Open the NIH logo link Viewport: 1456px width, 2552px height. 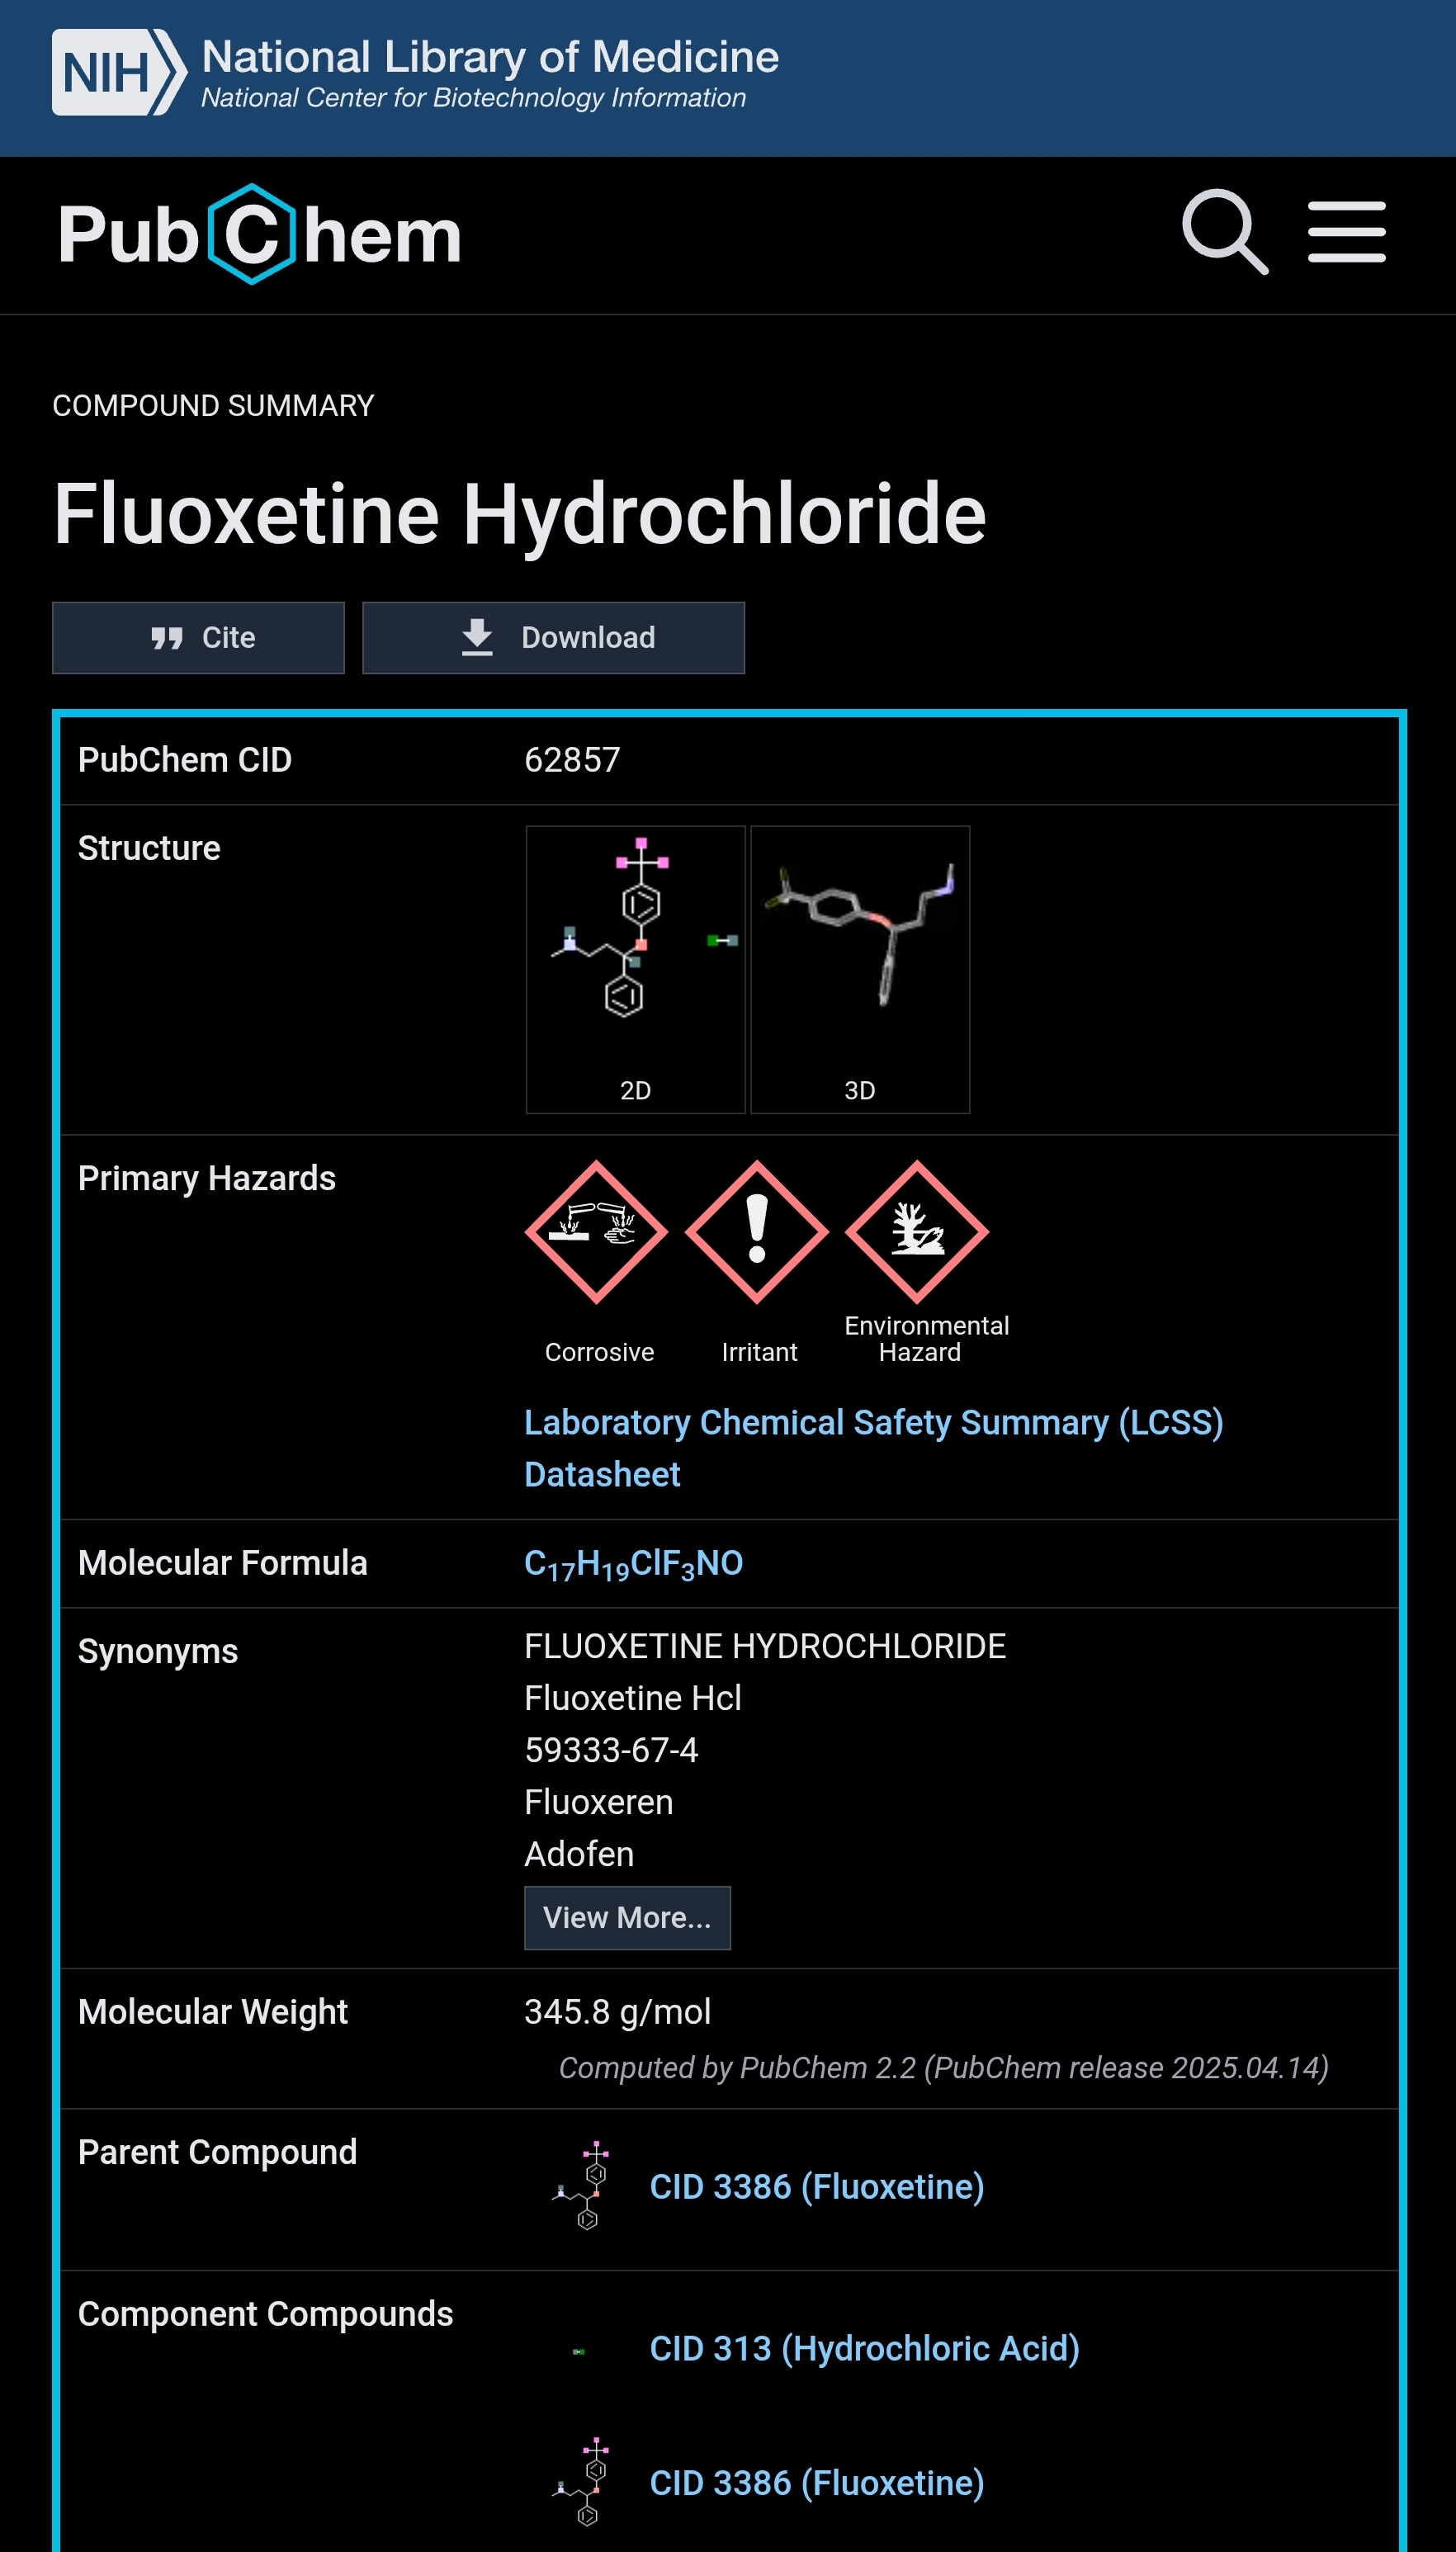coord(119,72)
